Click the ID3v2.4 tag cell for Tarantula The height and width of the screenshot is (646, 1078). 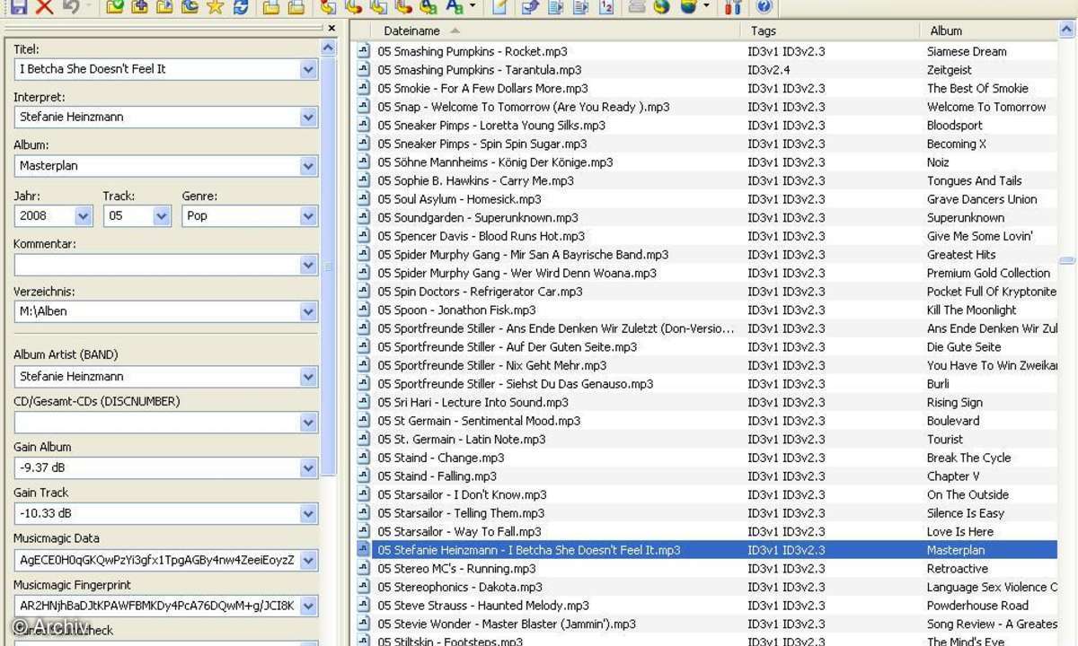tap(769, 70)
